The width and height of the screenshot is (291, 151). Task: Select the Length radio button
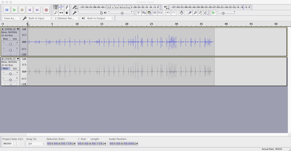(89, 139)
